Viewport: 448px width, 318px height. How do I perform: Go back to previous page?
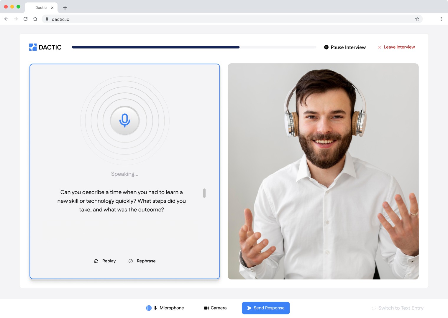pyautogui.click(x=6, y=19)
